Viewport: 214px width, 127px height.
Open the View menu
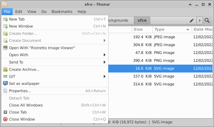tap(32, 12)
